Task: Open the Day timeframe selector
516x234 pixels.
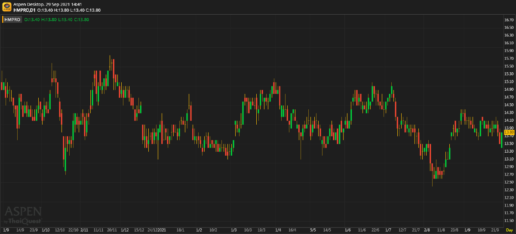Action: (x=509, y=231)
